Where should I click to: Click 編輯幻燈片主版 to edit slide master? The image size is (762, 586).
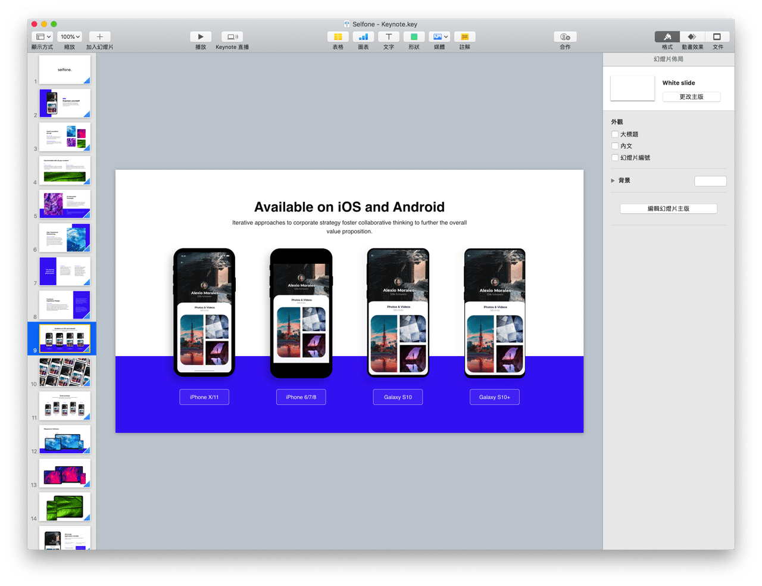[668, 208]
